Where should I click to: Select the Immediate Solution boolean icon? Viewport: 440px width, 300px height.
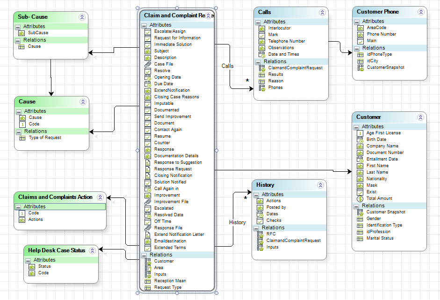[x=148, y=45]
